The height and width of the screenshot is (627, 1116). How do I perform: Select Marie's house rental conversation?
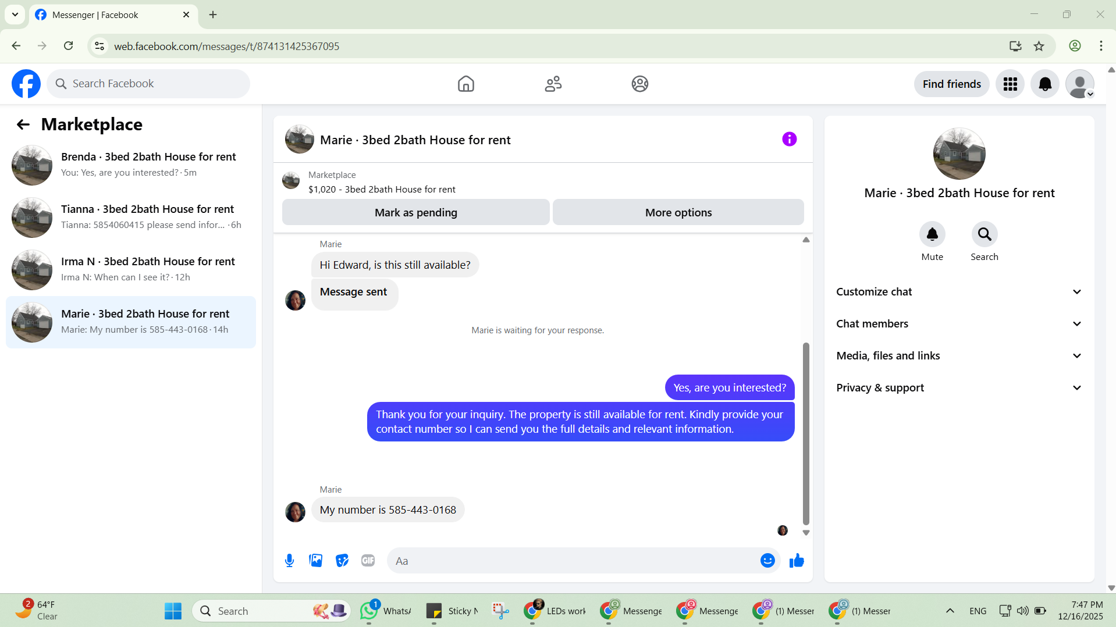(131, 322)
